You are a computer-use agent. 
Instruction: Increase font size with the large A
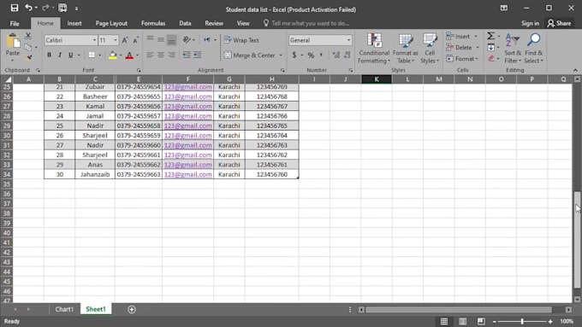click(x=125, y=40)
